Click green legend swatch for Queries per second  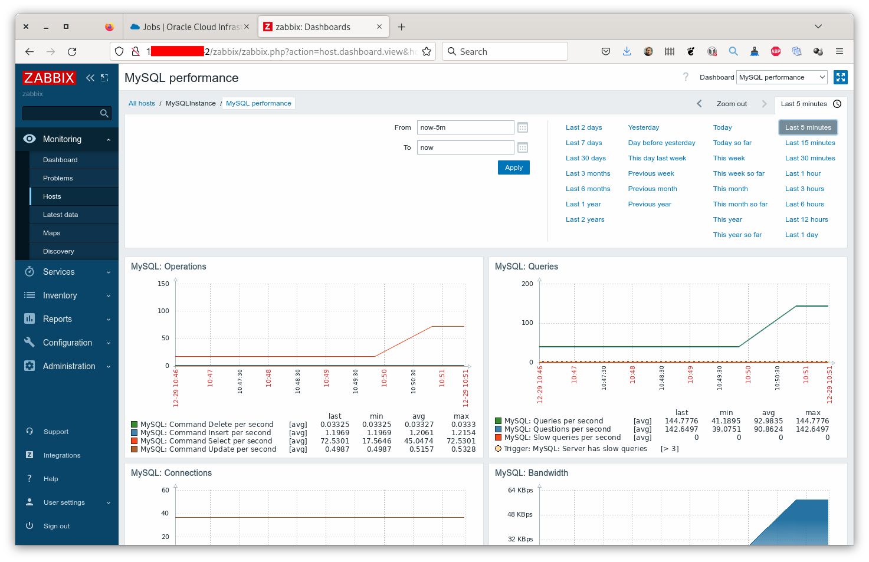(x=499, y=420)
